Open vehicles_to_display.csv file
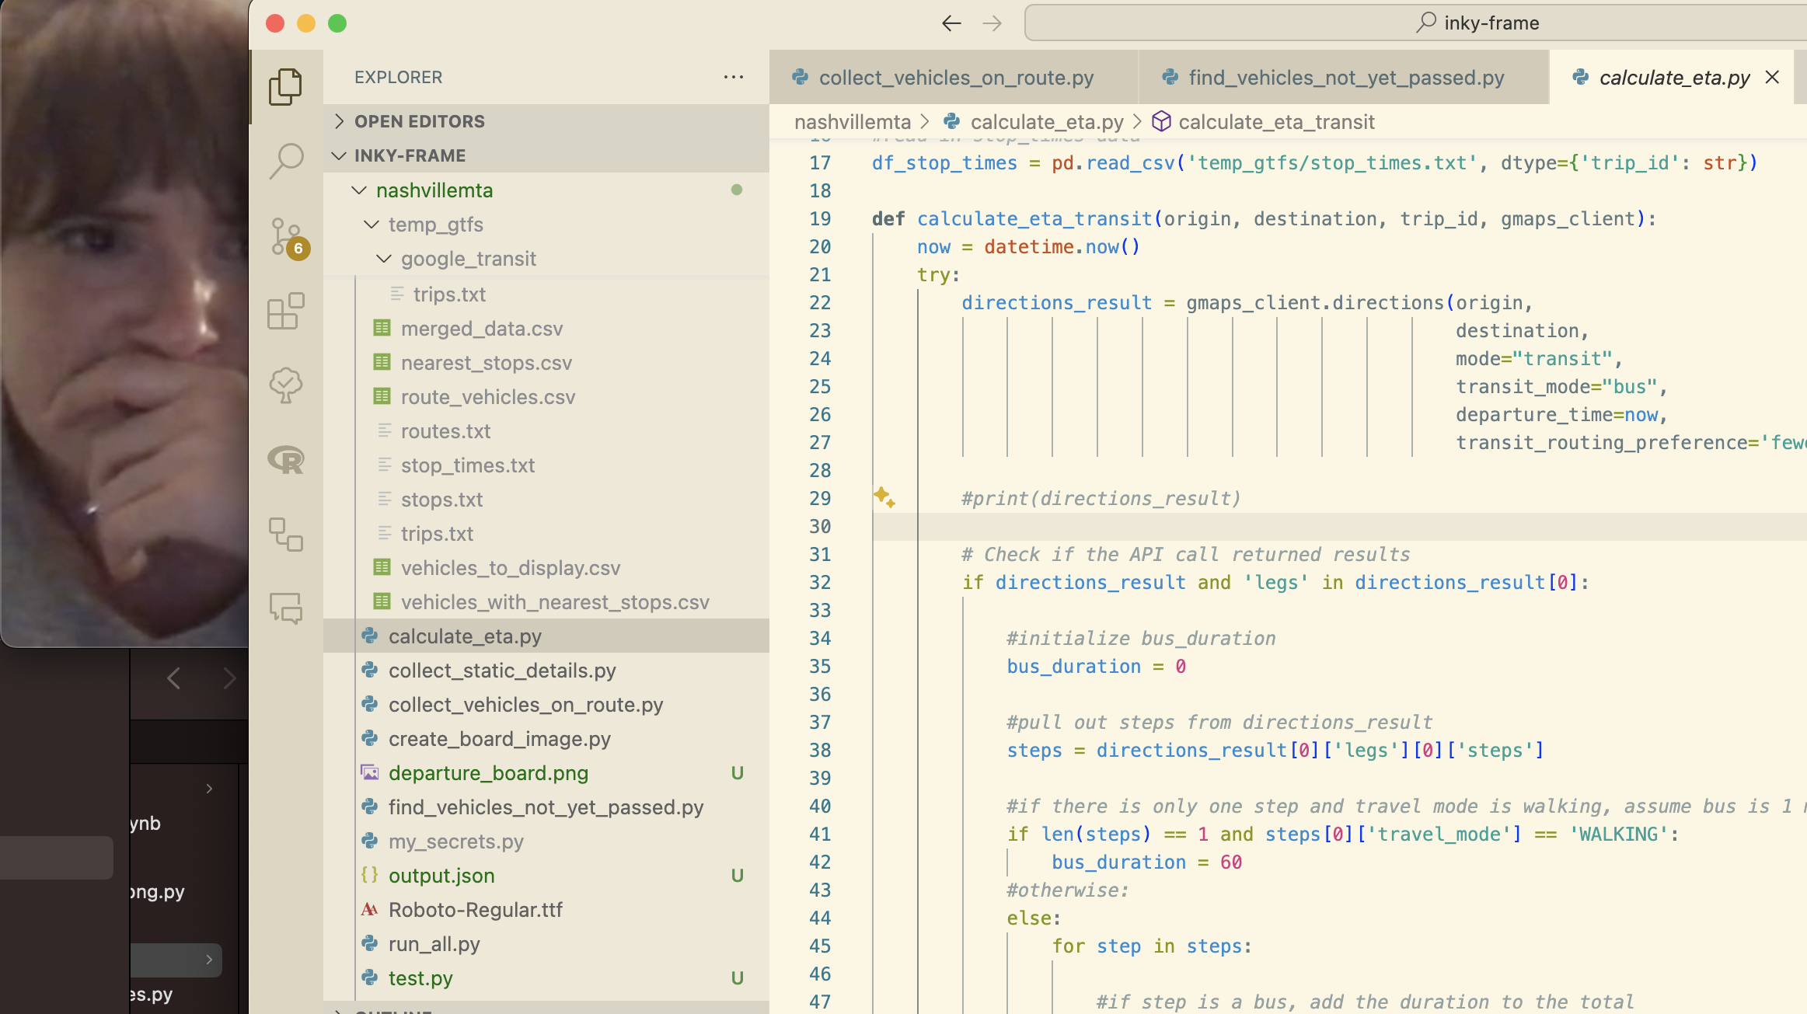This screenshot has width=1807, height=1014. [x=546, y=568]
